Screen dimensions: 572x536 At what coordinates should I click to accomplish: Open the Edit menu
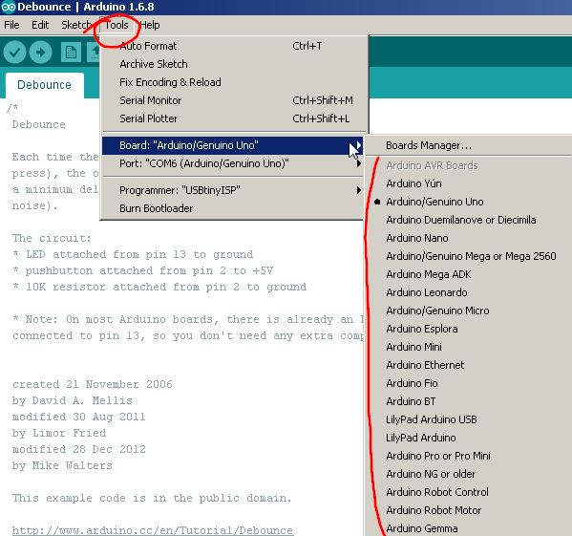pos(40,25)
